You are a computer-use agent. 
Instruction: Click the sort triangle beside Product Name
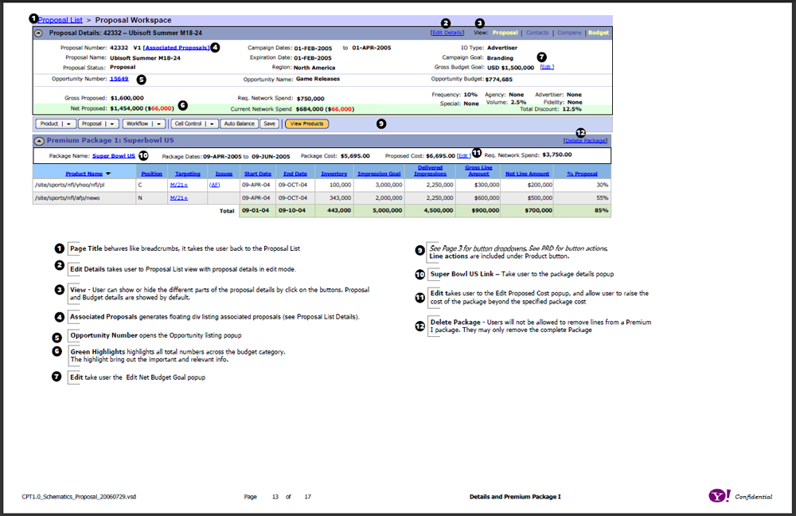click(109, 173)
